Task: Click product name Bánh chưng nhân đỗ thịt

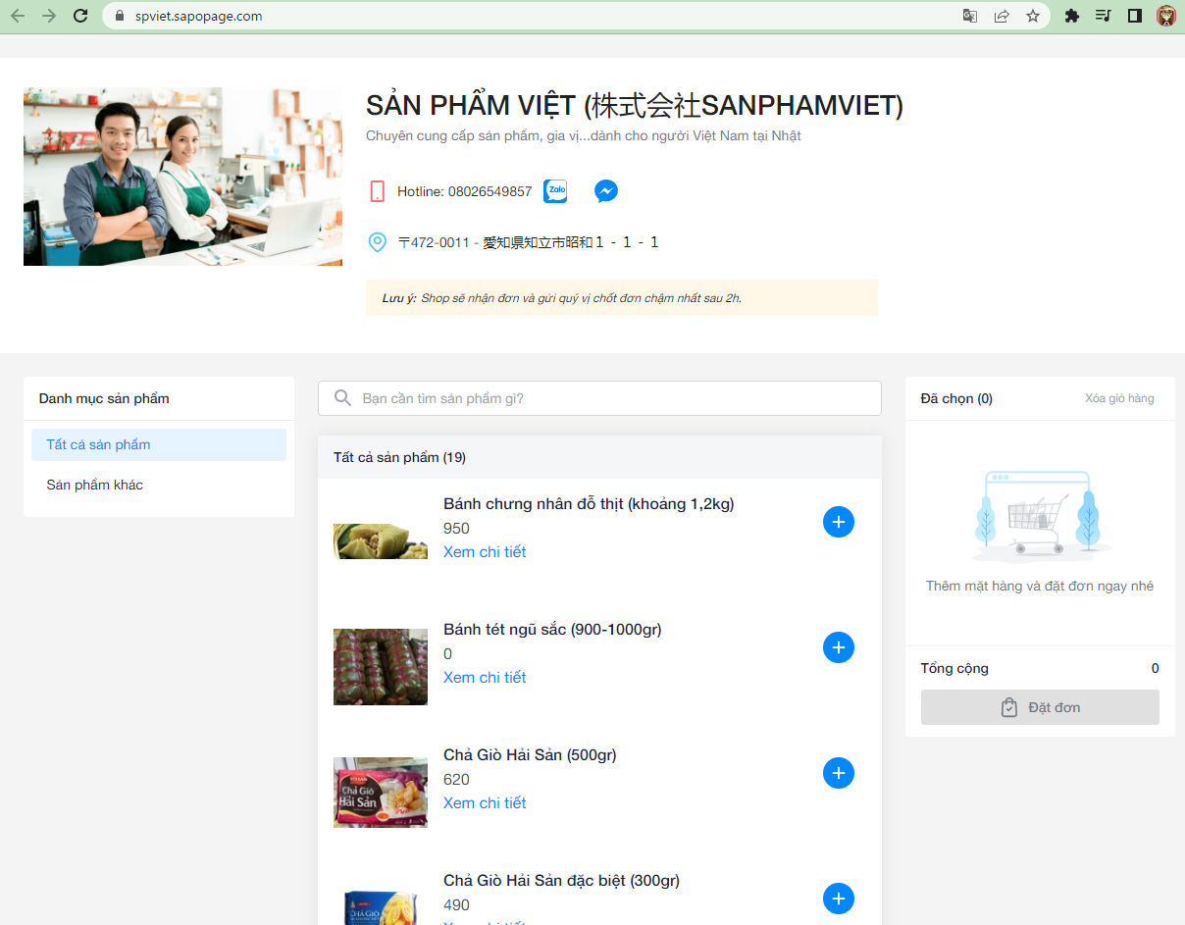Action: click(589, 504)
